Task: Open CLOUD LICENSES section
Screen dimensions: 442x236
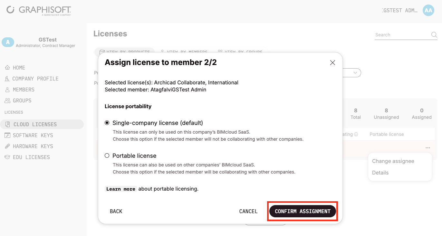Action: [42, 124]
